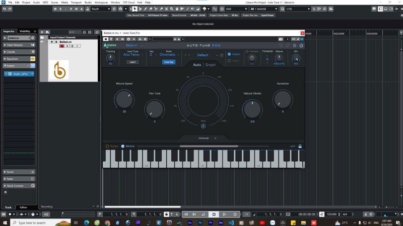Click the Windows taskbar search box
403x226 pixels.
coord(41,222)
